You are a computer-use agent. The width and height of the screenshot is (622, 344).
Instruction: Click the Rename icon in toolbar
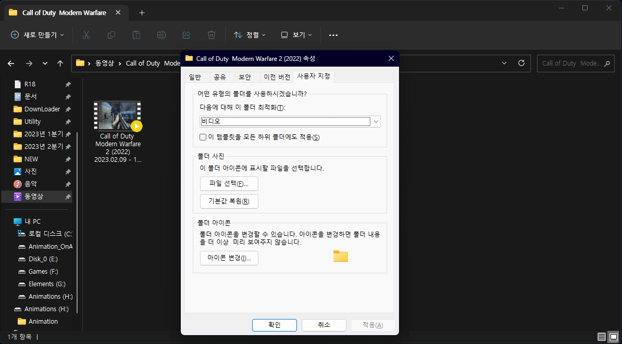[161, 35]
